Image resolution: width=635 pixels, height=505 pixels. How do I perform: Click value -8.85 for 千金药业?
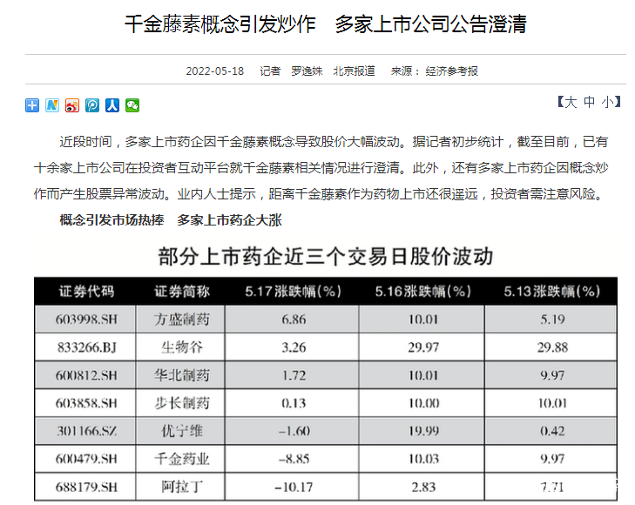(294, 459)
